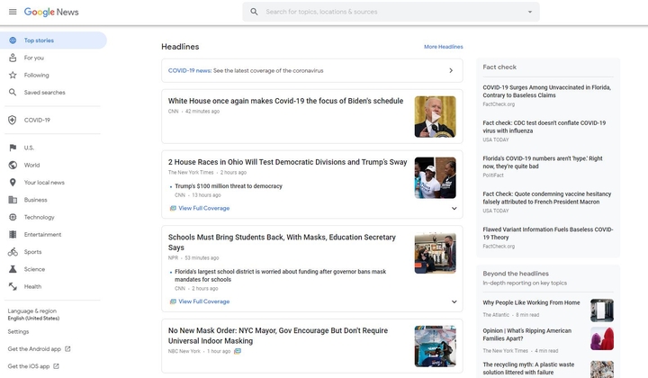Expand the Ohio House Races story
This screenshot has width=648, height=378.
point(454,208)
